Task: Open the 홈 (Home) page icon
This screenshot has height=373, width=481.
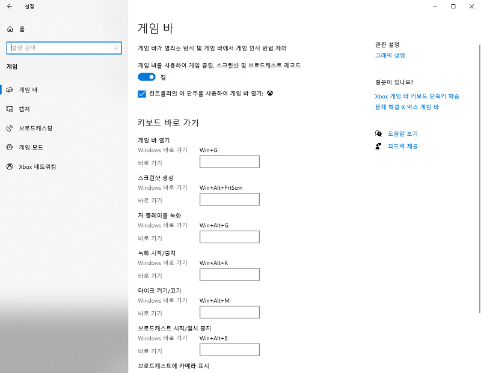Action: (x=9, y=28)
